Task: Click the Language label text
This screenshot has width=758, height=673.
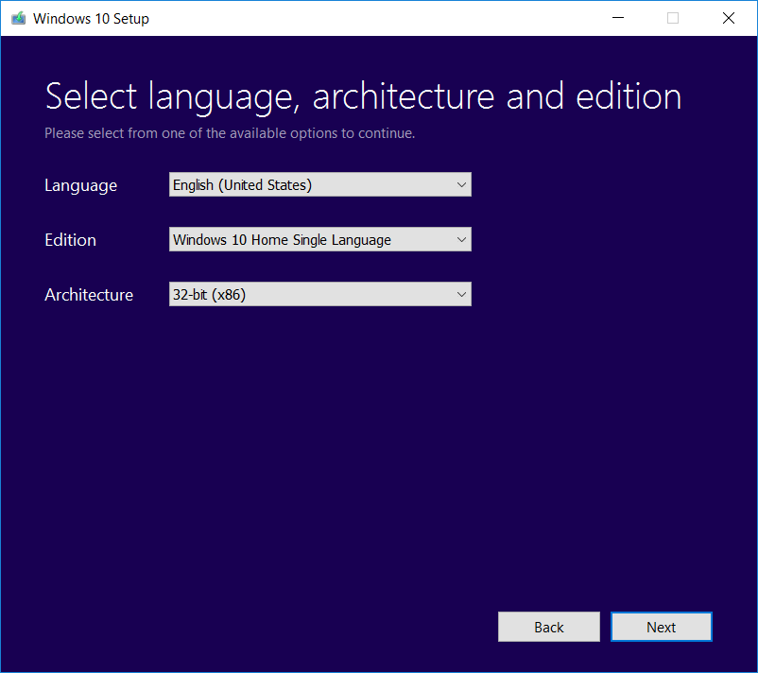Action: click(80, 185)
